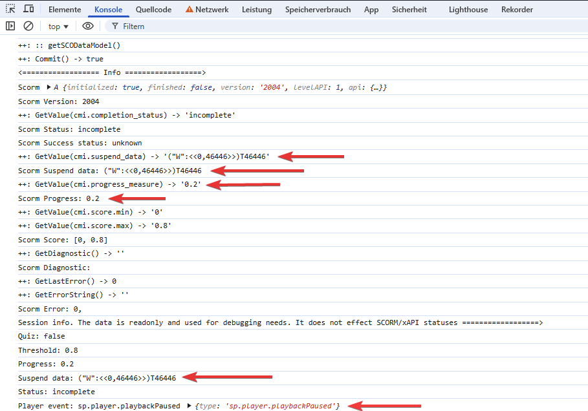Select the inspect element cursor tool
This screenshot has height=411, width=588.
click(x=10, y=9)
